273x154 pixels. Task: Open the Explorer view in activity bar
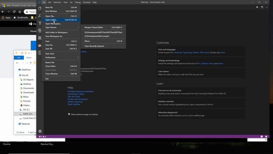click(40, 8)
